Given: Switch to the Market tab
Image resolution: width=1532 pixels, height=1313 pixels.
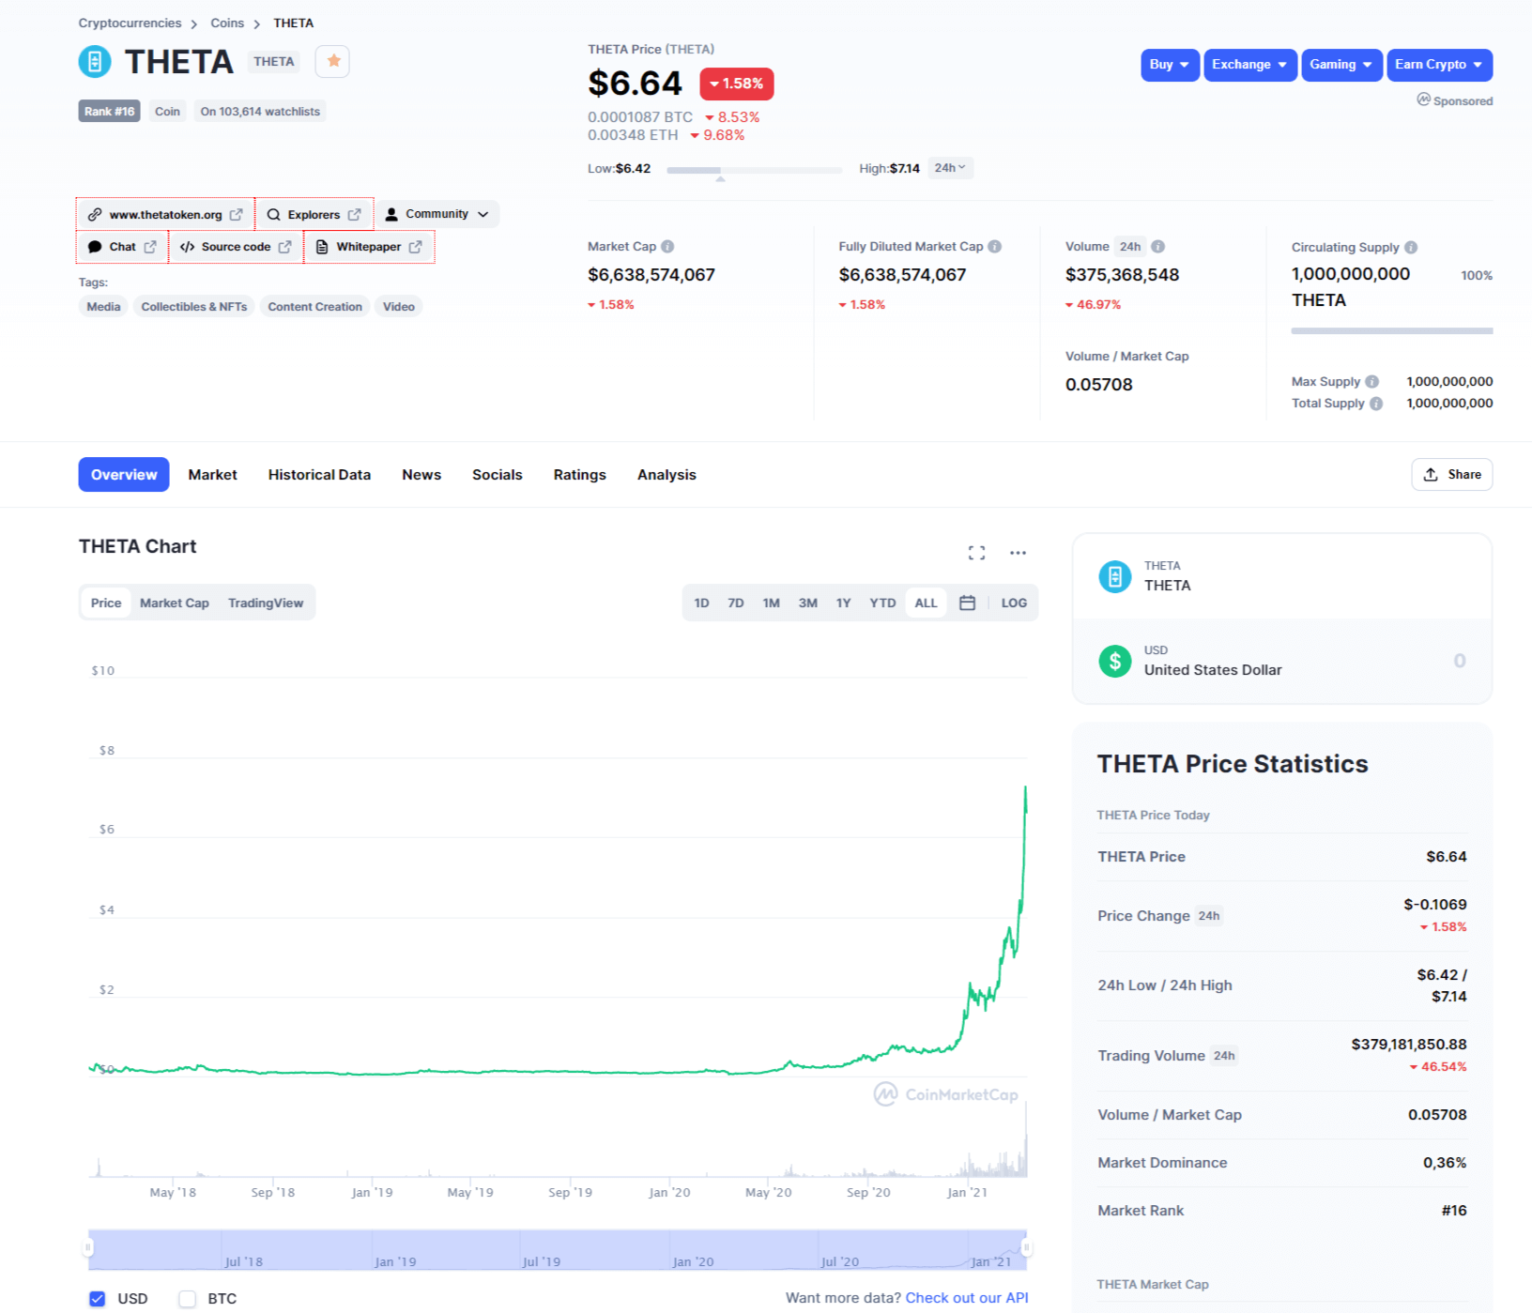Looking at the screenshot, I should point(212,475).
